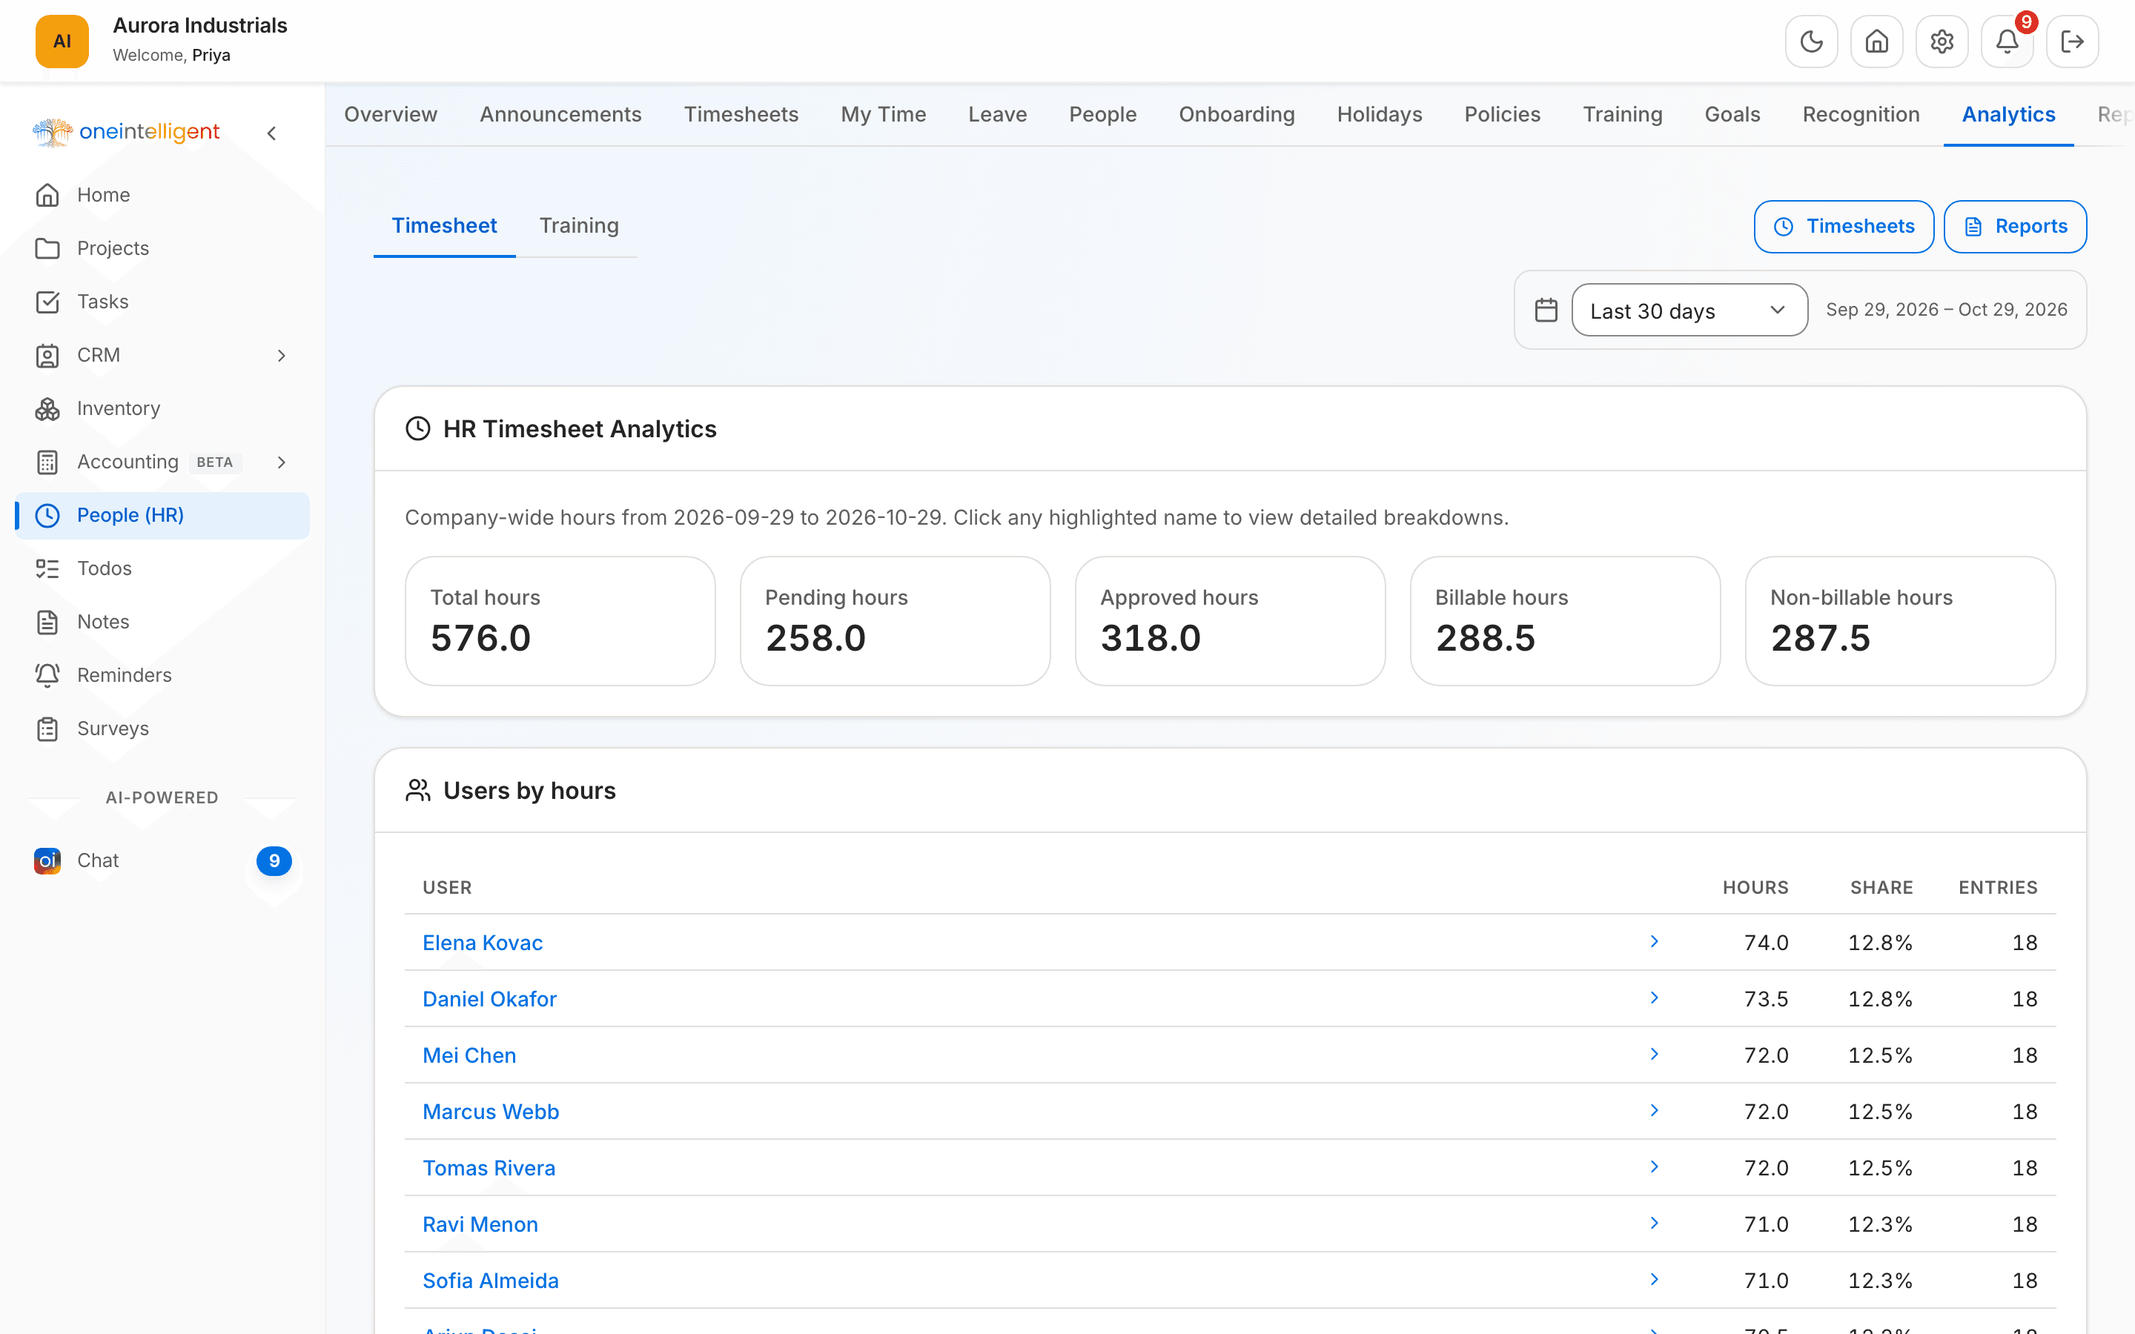Screen dimensions: 2135x1334
Task: Open Marcus Webb's breakdown link
Action: [491, 1112]
